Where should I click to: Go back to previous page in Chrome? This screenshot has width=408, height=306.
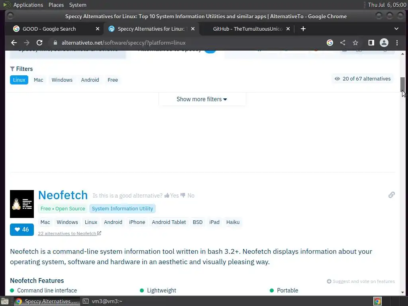pos(14,43)
